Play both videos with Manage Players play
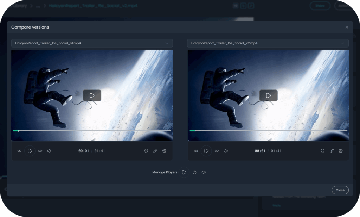The image size is (360, 217). 184,172
